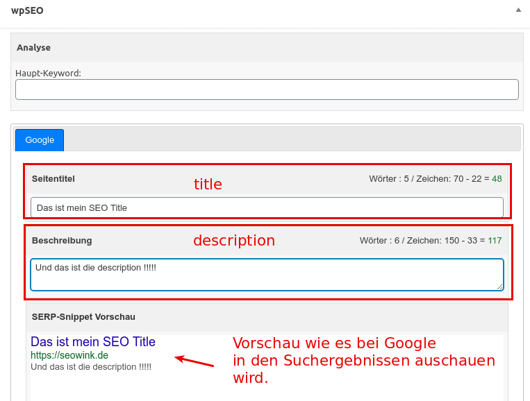530x401 pixels.
Task: Click the description counter 'Zeichen: 150 - 33 = 117'
Action: coord(454,240)
